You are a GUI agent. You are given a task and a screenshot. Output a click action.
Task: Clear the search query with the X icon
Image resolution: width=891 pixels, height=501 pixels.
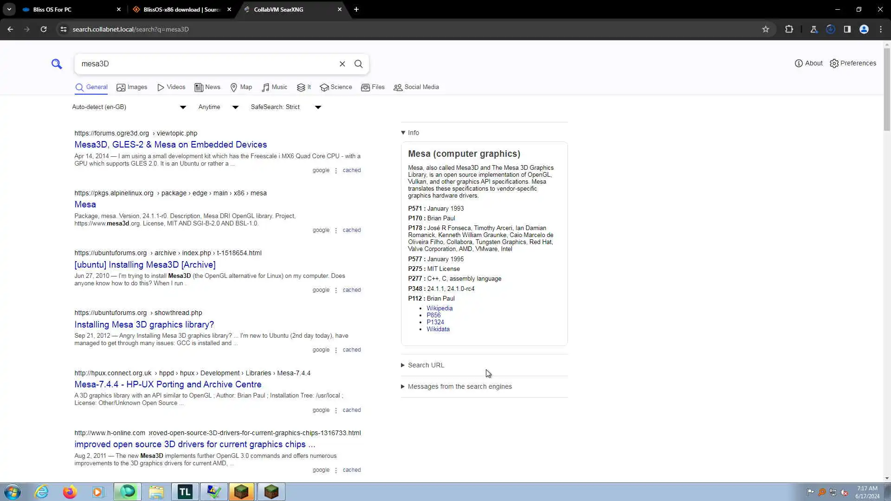pyautogui.click(x=342, y=64)
